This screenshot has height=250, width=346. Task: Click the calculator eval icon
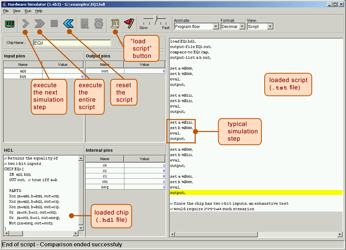[85, 24]
